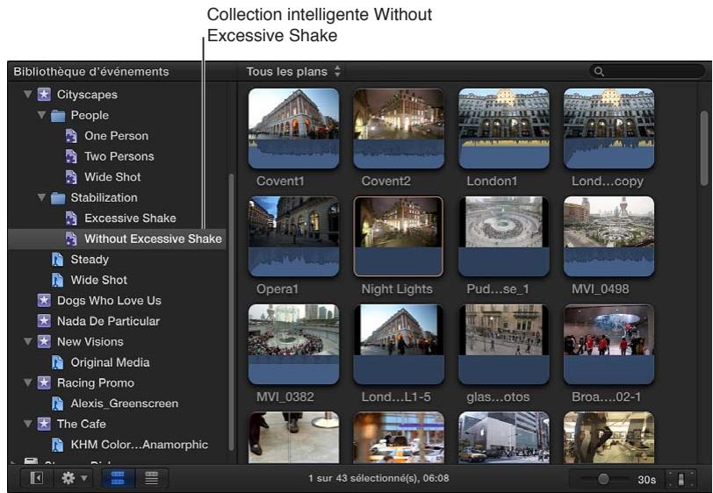This screenshot has width=713, height=493.
Task: Click the Event Library sidebar scrollbar
Action: [x=231, y=311]
